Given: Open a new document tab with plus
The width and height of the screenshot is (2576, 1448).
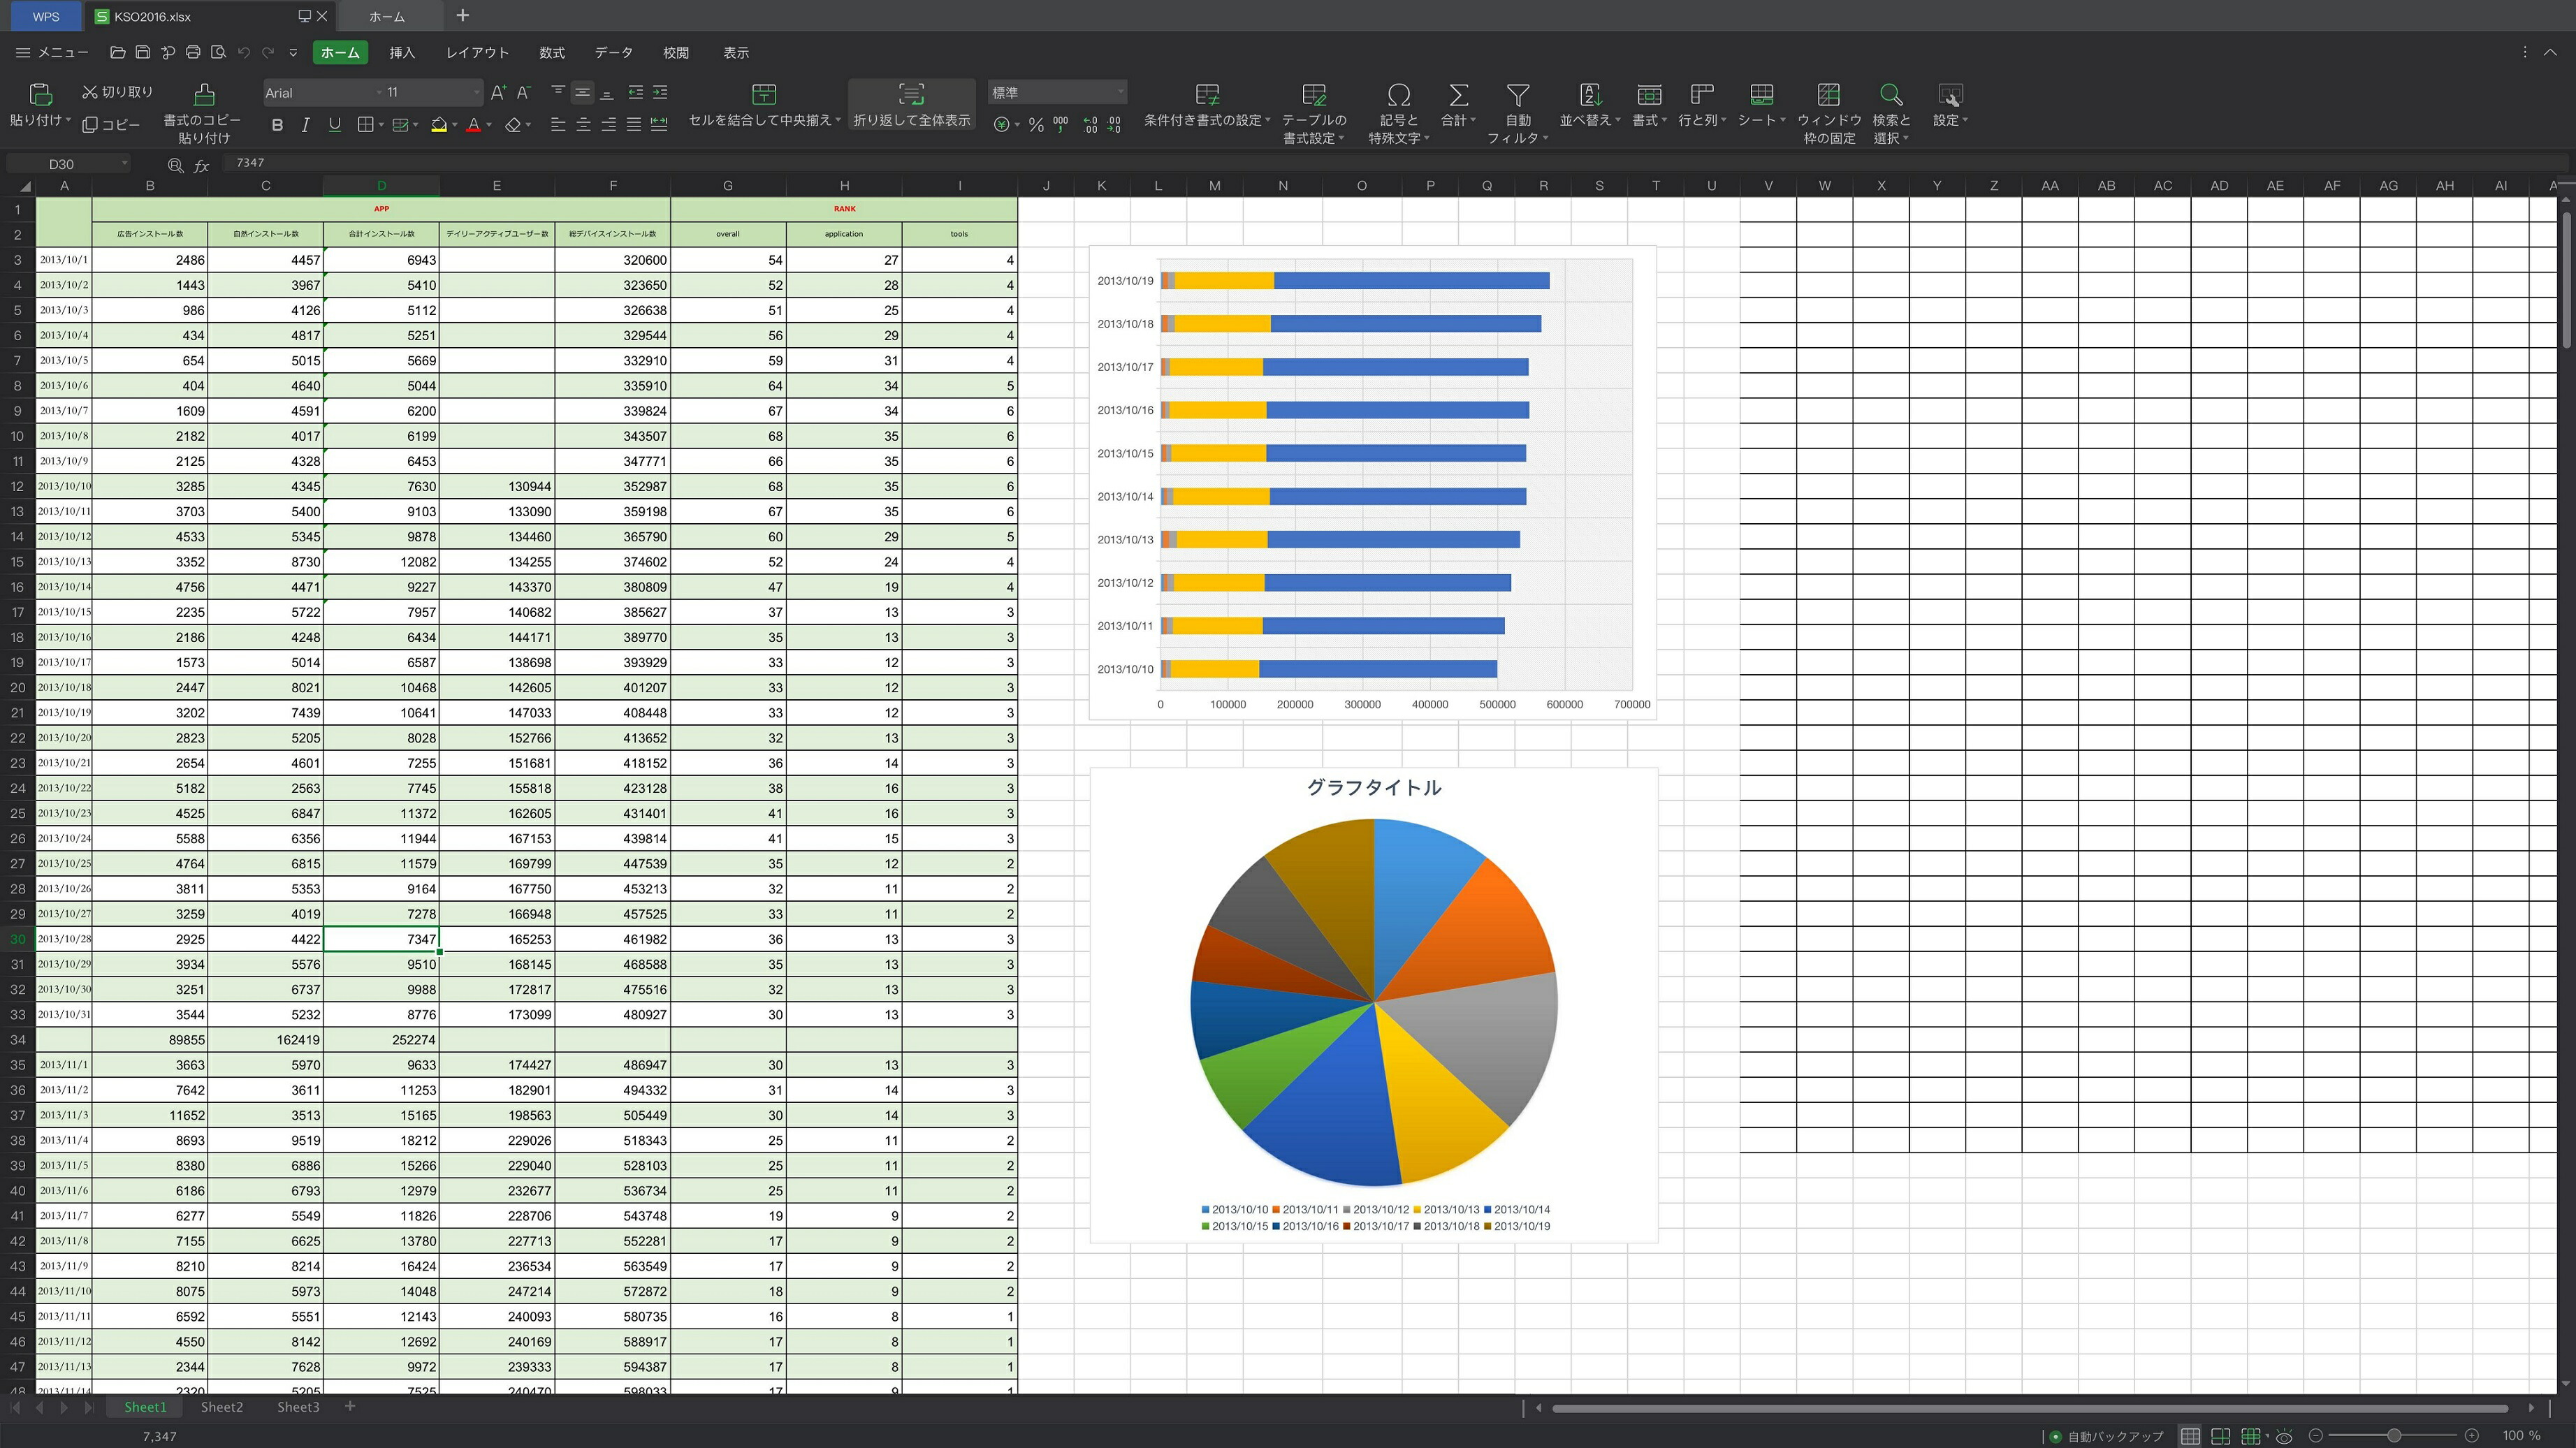Looking at the screenshot, I should click(462, 15).
